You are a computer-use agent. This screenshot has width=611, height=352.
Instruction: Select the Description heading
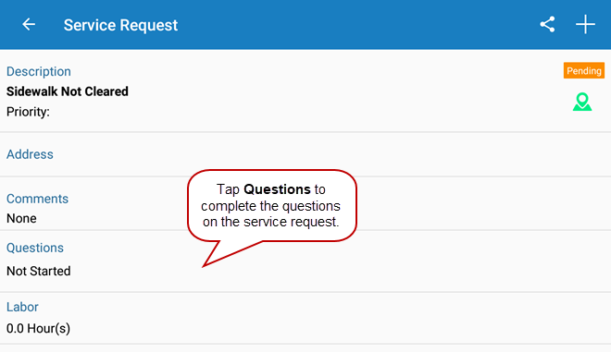pos(39,71)
